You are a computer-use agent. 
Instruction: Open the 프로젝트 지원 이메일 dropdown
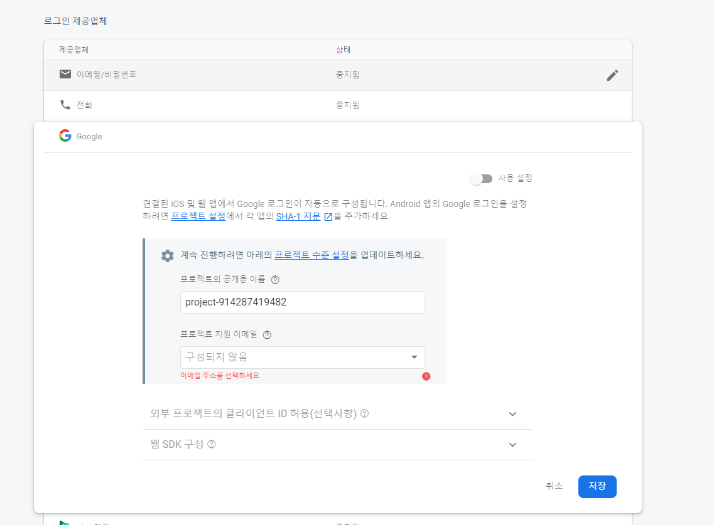tap(302, 357)
